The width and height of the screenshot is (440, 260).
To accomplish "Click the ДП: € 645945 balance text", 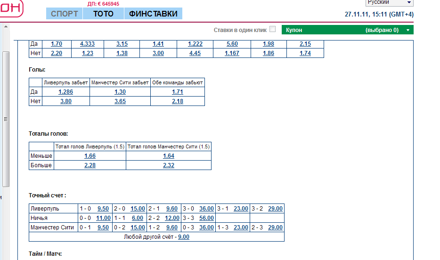I will pos(103,4).
